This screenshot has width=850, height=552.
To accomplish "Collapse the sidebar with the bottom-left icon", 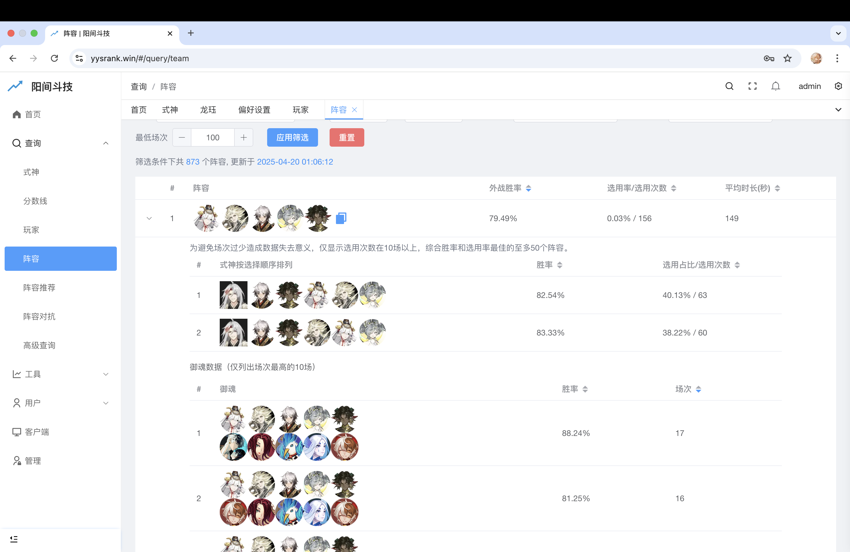I will [x=14, y=539].
